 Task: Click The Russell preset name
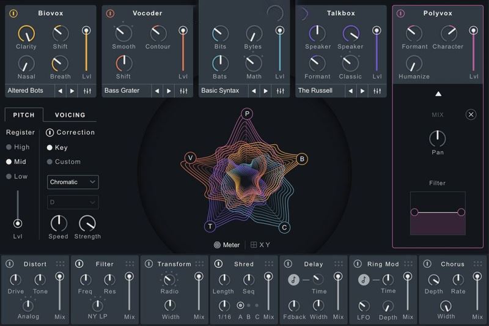click(315, 91)
